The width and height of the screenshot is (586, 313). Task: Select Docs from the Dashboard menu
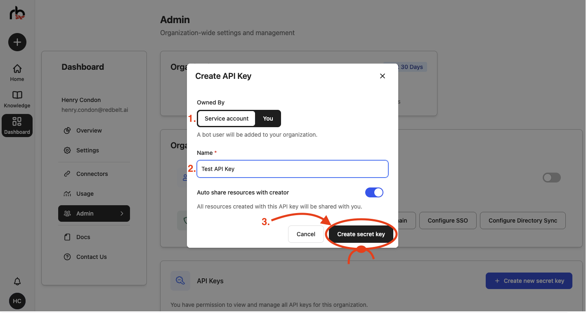pos(83,237)
